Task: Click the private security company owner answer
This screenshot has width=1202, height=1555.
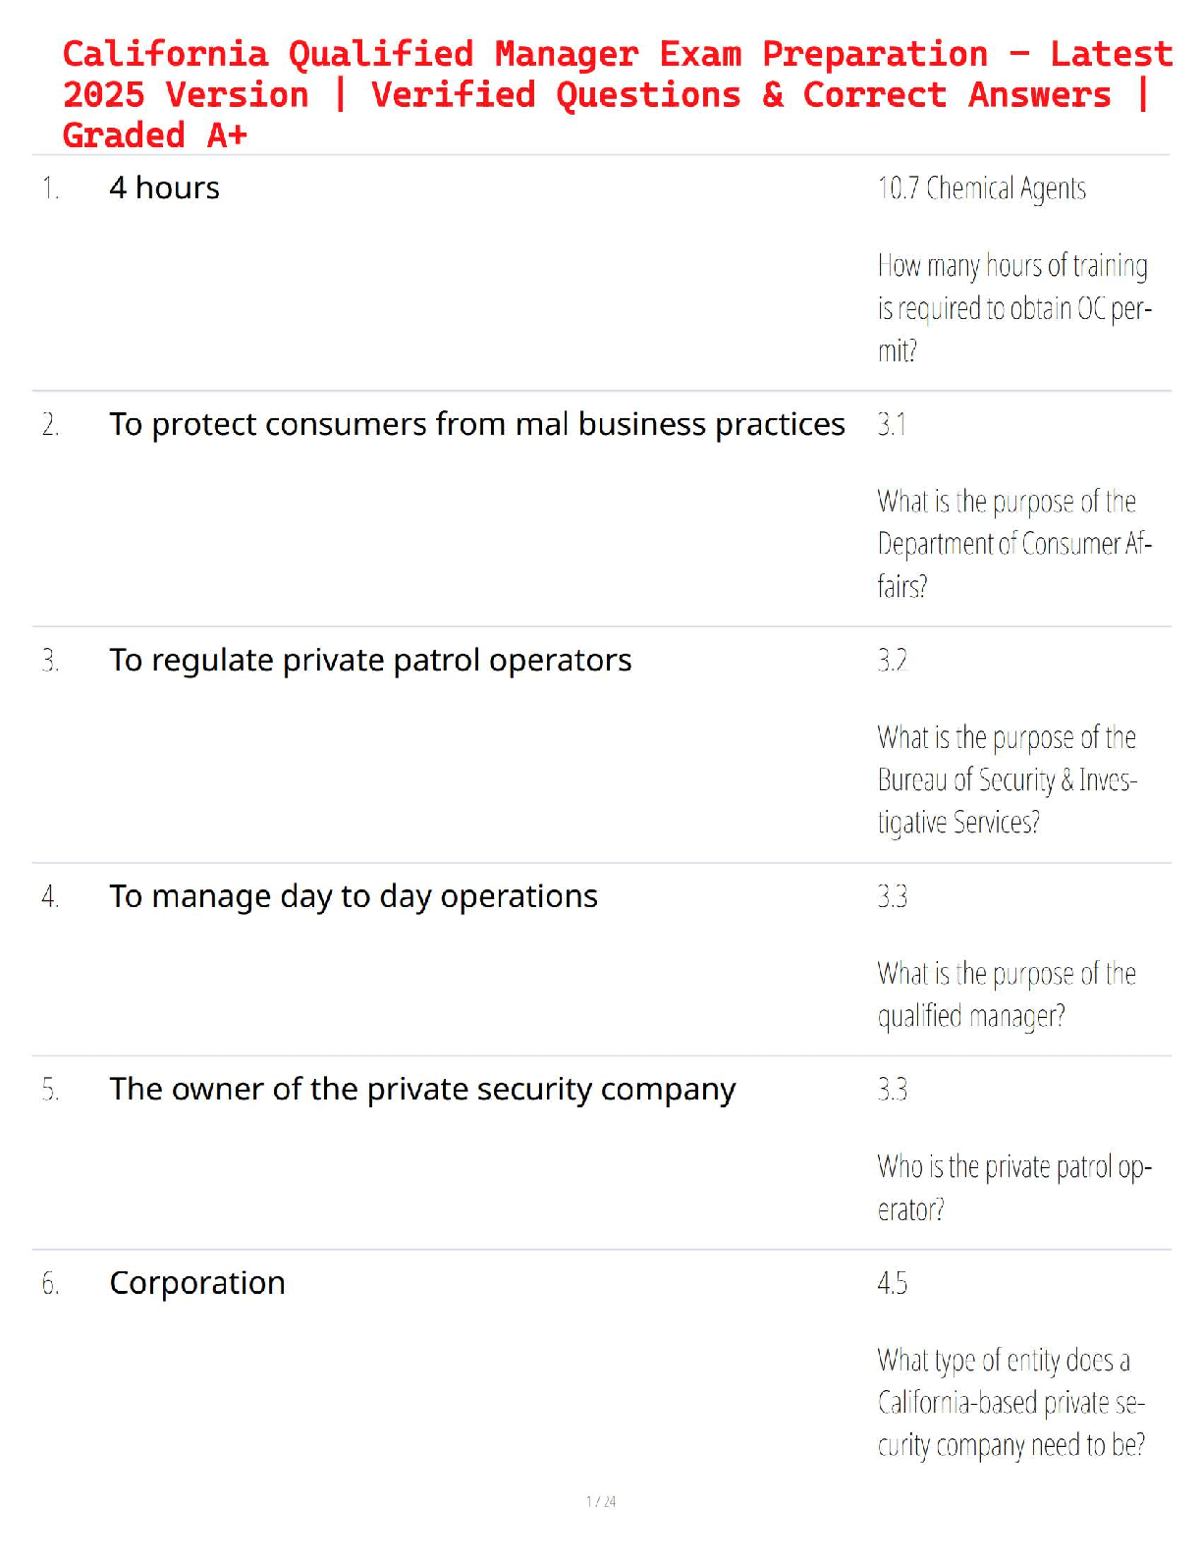Action: click(x=422, y=1089)
